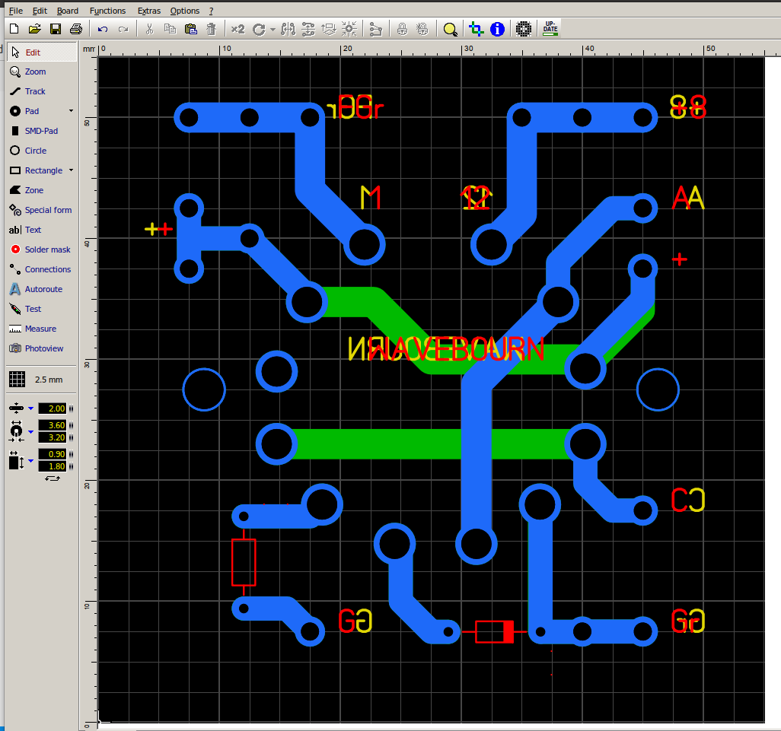Open track width presets blue arrow
The width and height of the screenshot is (781, 731).
[31, 408]
